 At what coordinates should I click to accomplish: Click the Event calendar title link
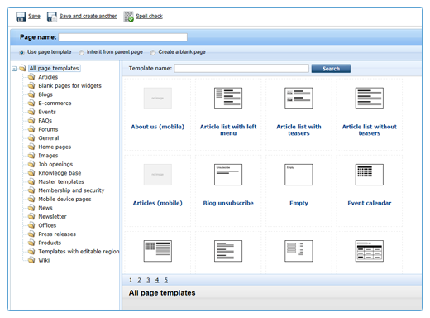(370, 203)
